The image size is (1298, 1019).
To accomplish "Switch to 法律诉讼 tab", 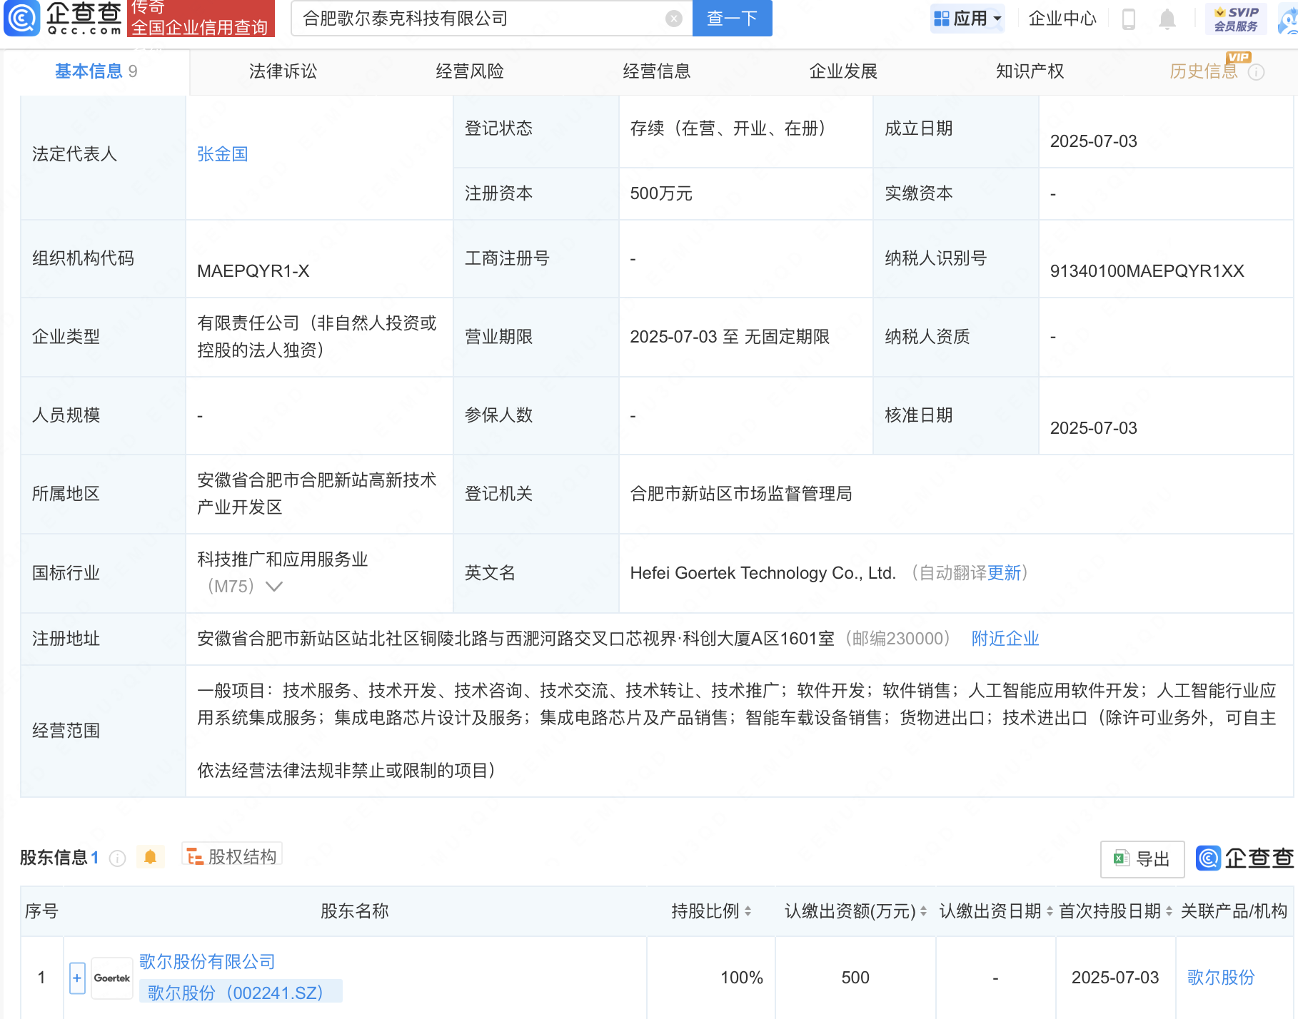I will coord(283,71).
